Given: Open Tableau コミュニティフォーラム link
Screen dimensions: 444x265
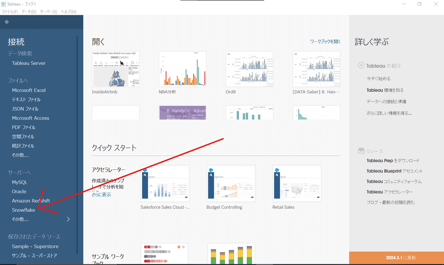Looking at the screenshot, I should click(394, 181).
